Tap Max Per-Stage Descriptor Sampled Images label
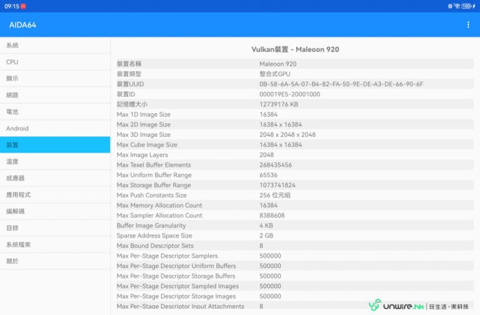Image resolution: width=480 pixels, height=315 pixels. (178, 286)
